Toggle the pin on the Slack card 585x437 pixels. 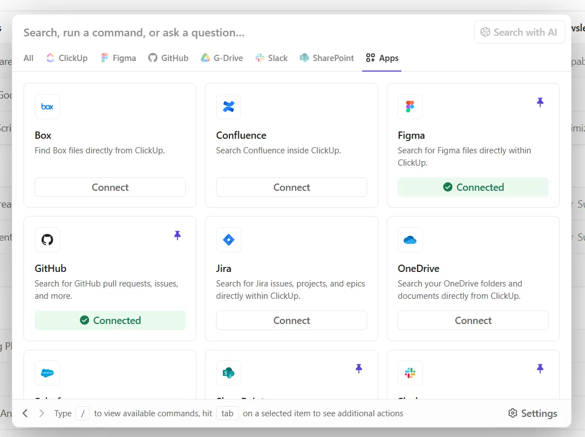(x=540, y=369)
